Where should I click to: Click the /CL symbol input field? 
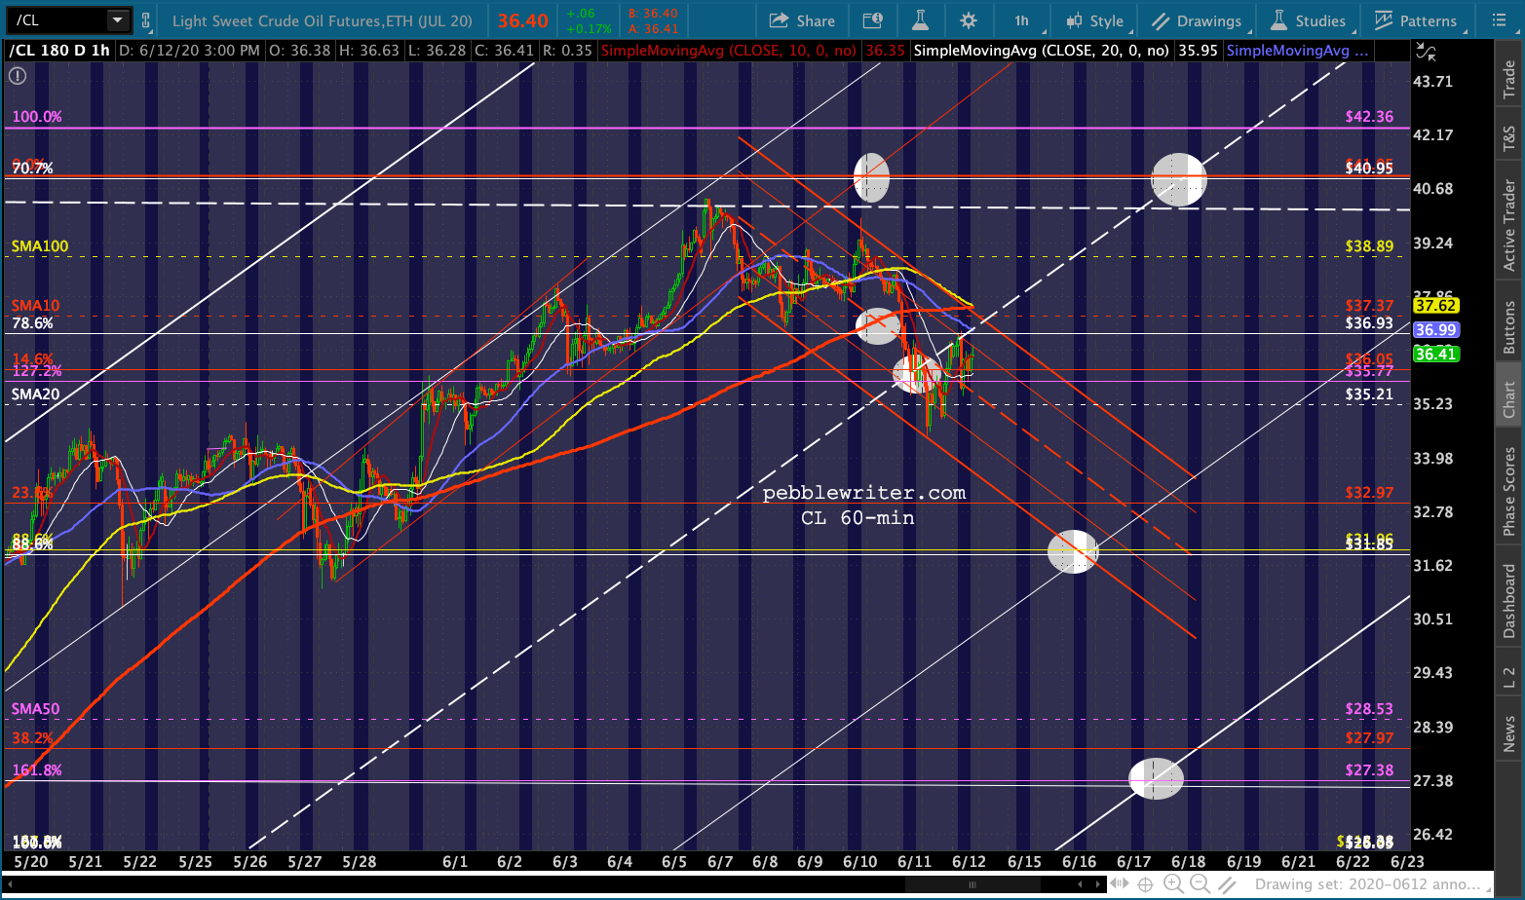(57, 20)
